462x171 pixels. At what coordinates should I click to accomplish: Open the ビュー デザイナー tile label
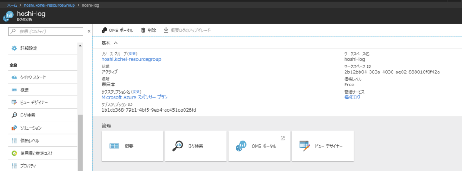329,146
